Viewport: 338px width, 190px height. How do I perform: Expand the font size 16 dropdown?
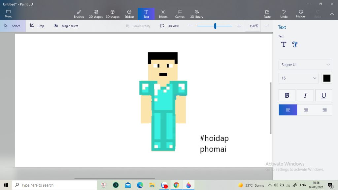tap(298, 78)
